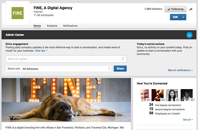
Task: Click the Drive engagement heading
Action: click(x=17, y=44)
